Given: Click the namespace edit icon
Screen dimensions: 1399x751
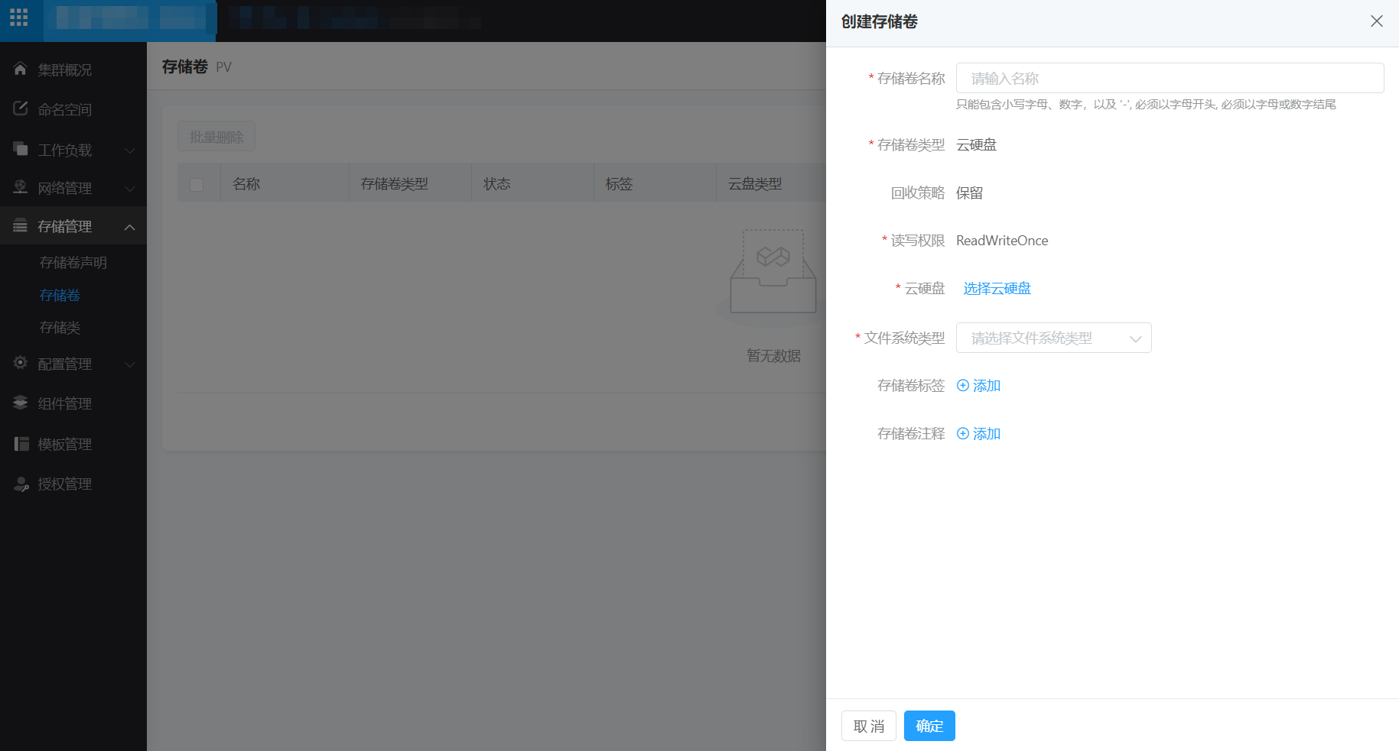Looking at the screenshot, I should (x=21, y=108).
